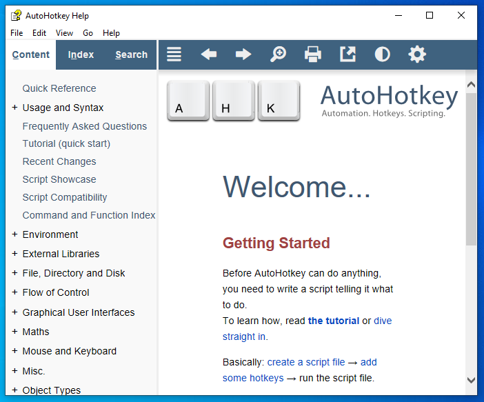Click the Welcome... heading

coord(296,187)
